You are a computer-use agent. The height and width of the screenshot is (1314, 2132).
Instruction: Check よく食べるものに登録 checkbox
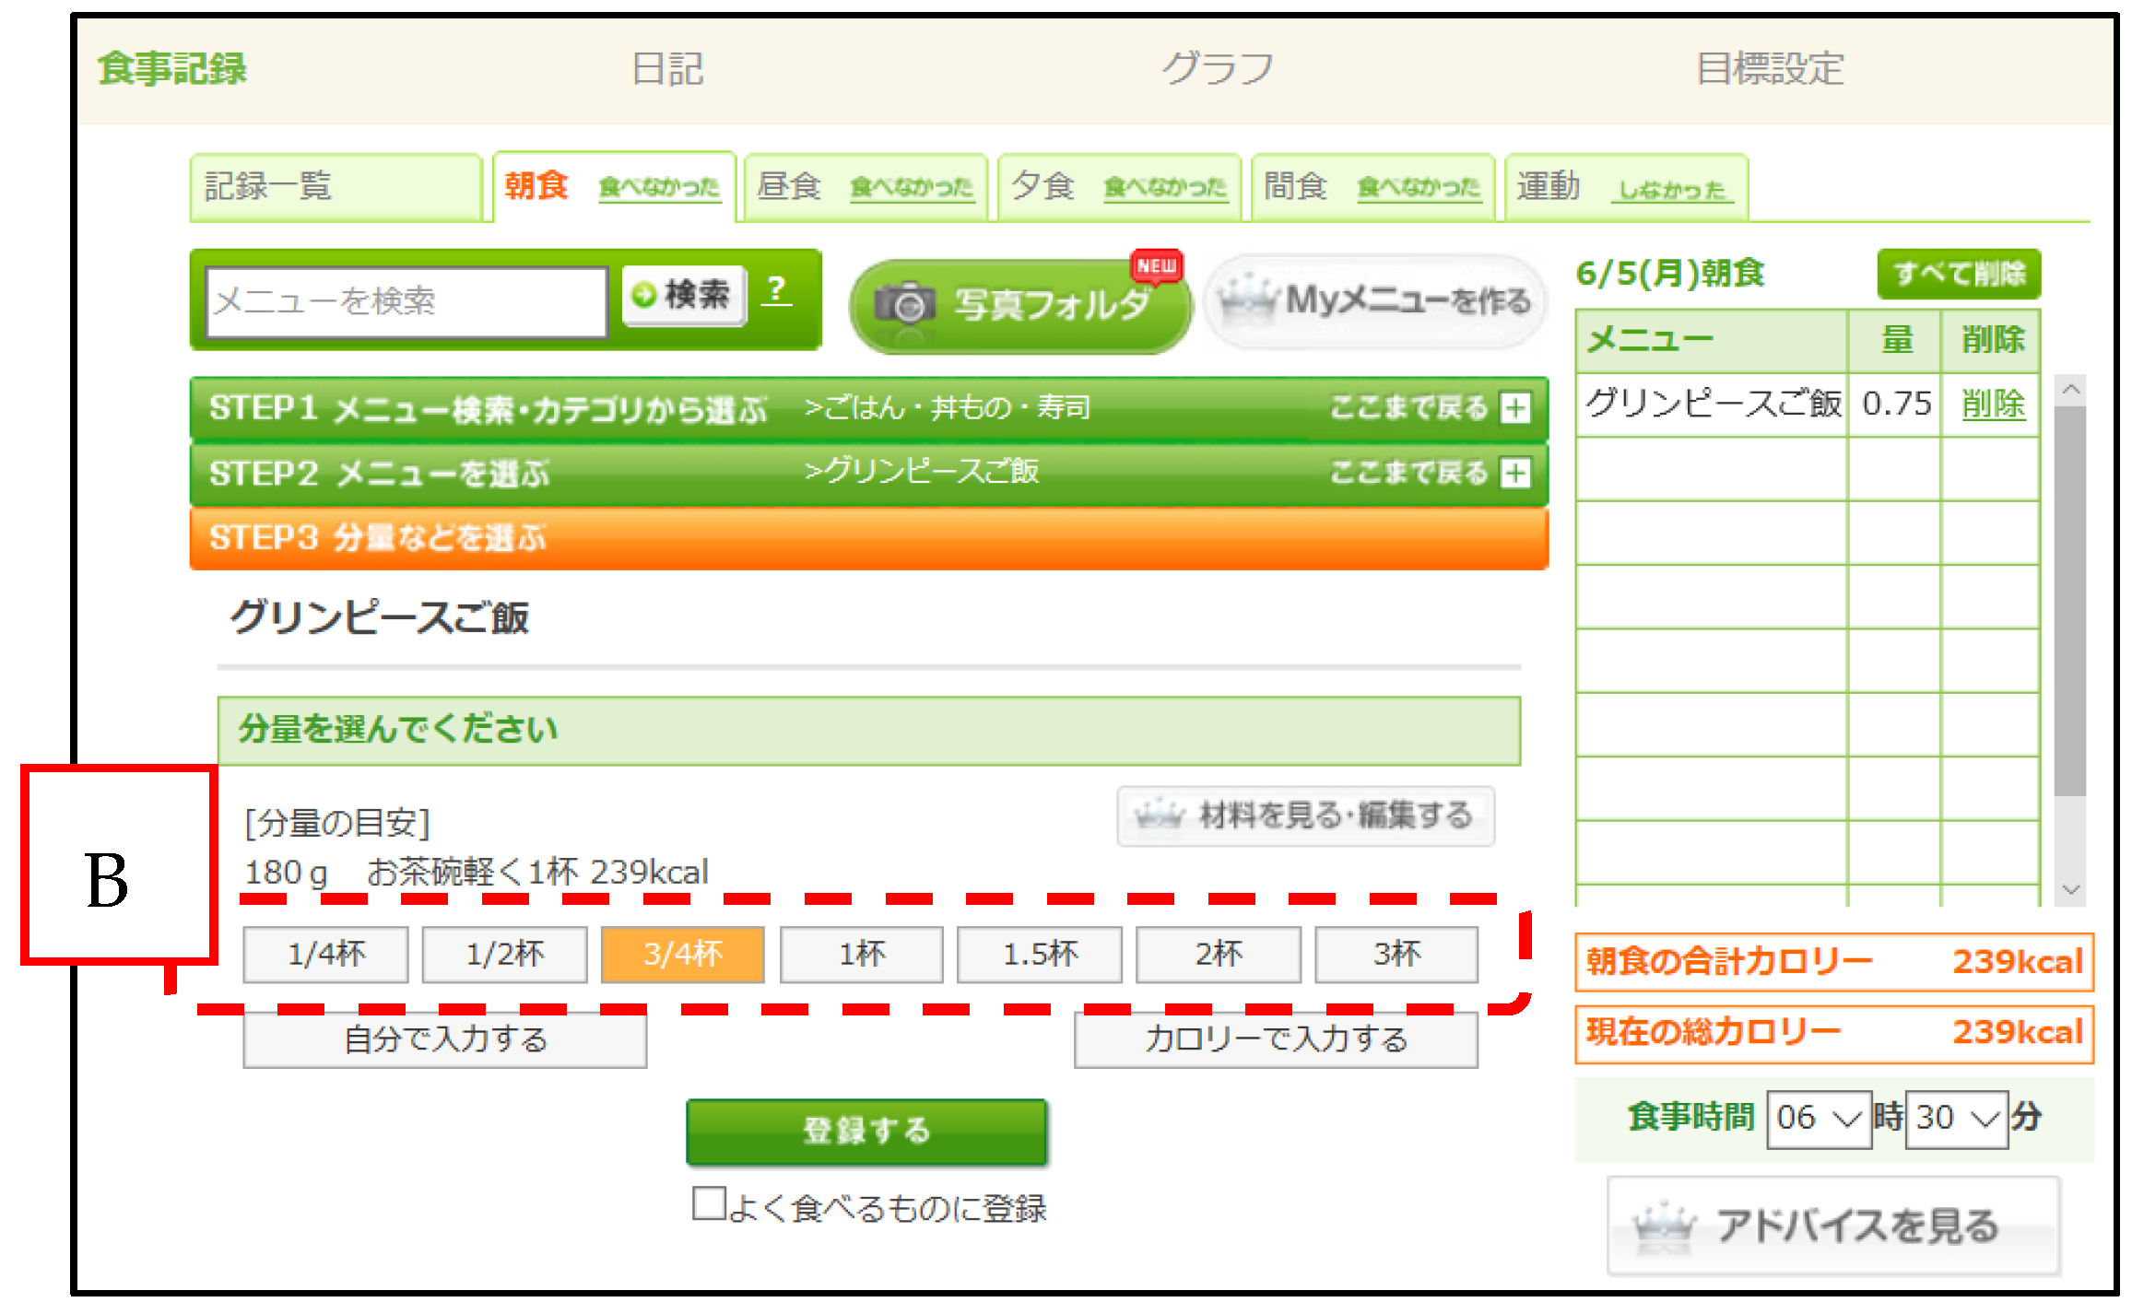[709, 1203]
